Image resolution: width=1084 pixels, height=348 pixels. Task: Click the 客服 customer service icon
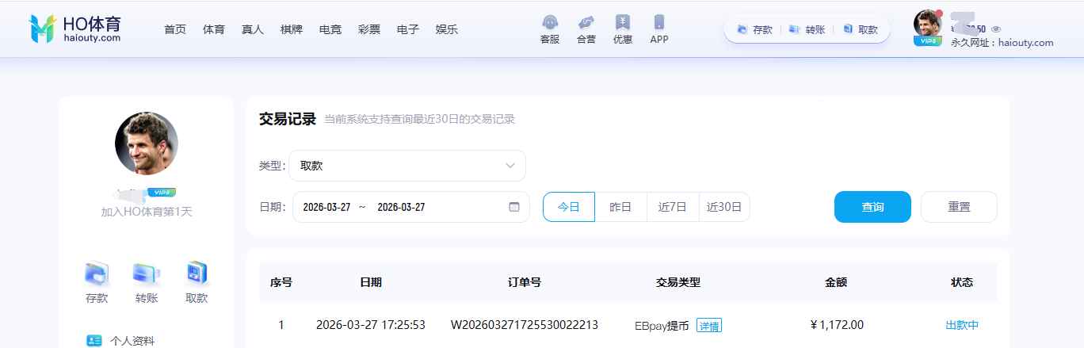(x=549, y=23)
